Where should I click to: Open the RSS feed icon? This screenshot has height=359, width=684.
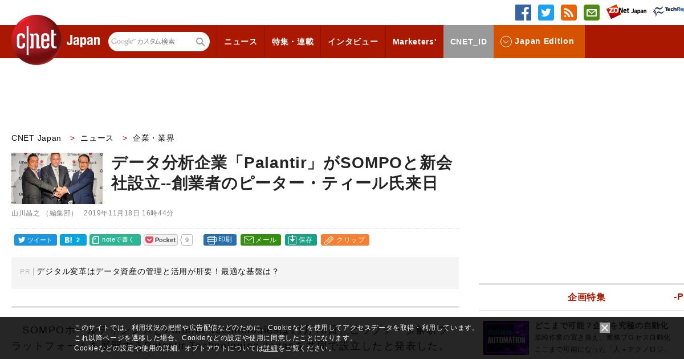point(569,13)
